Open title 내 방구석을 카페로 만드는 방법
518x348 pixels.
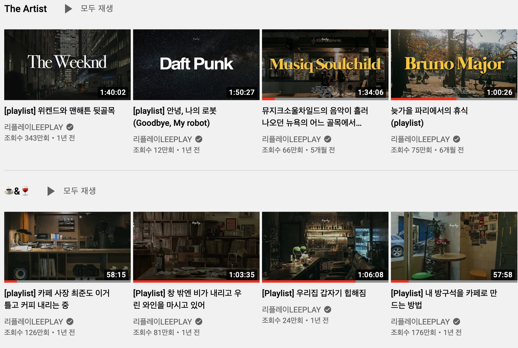(x=444, y=299)
